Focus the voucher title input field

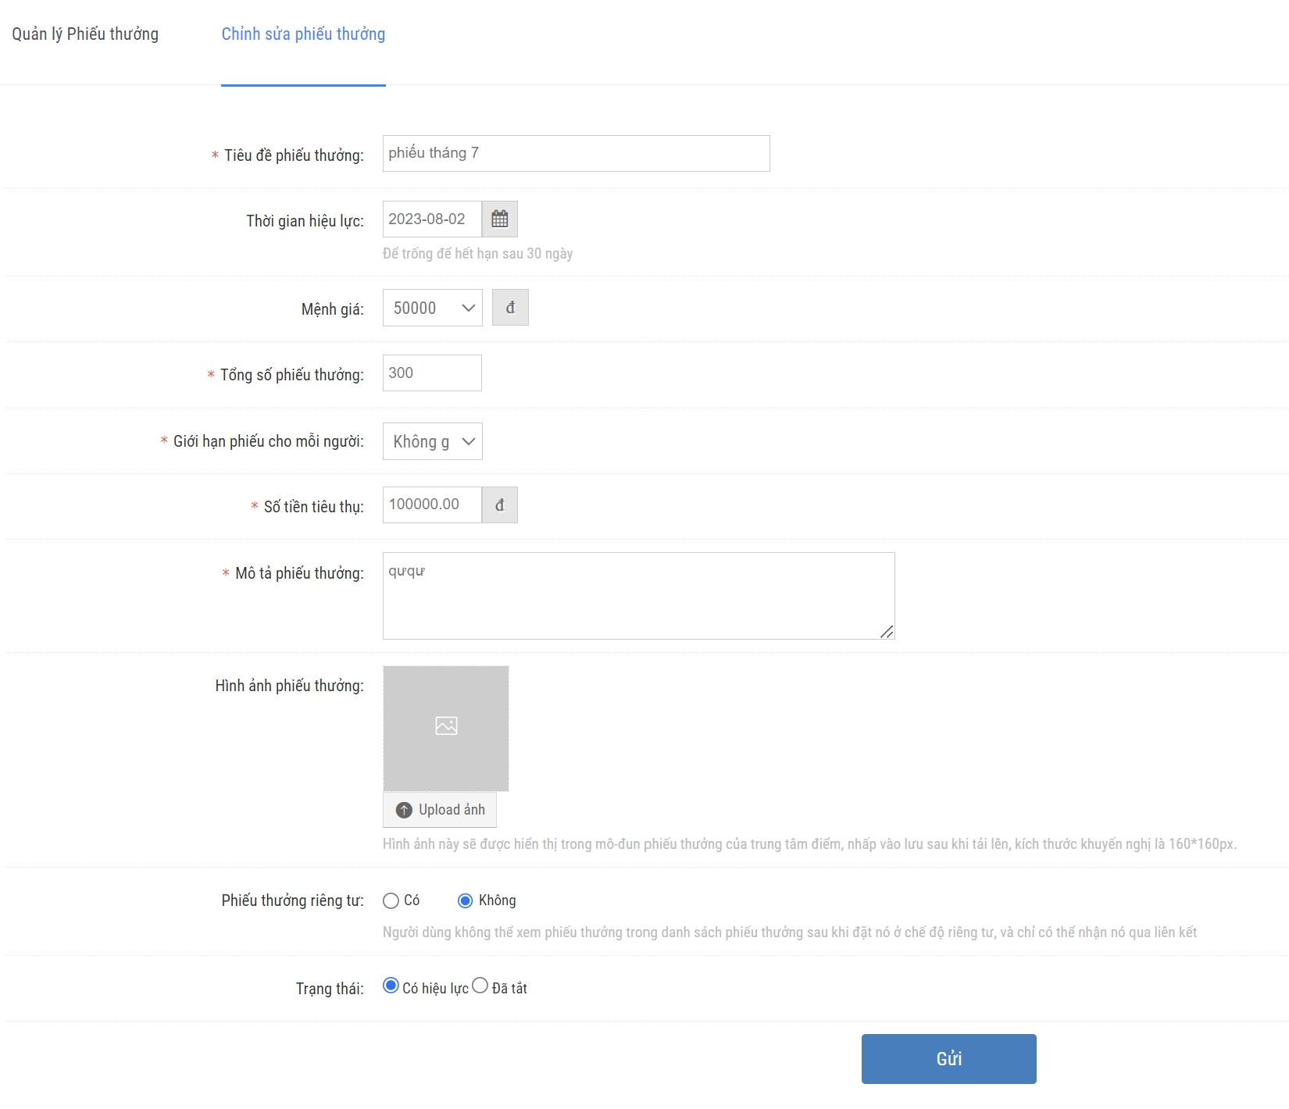576,154
